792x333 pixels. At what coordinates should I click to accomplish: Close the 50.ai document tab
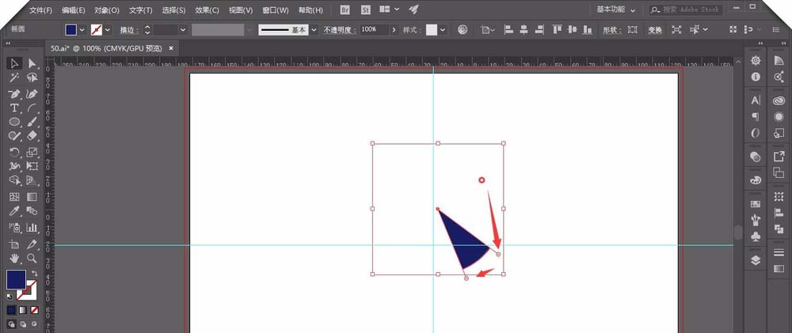[x=171, y=48]
